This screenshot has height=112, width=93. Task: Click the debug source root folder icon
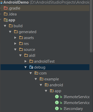[x=31, y=67]
